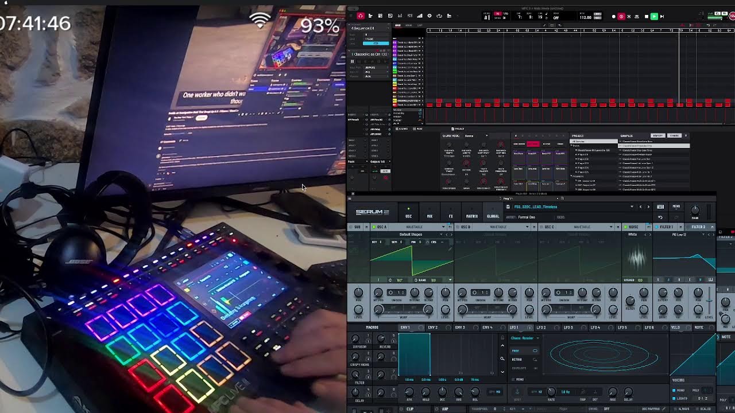Go to MPC home main mode icon
The height and width of the screenshot is (413, 735).
tap(360, 16)
